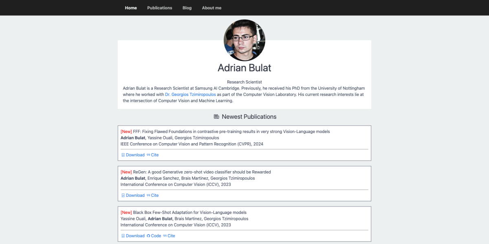Click the download file icon for ReGen paper
Image resolution: width=489 pixels, height=244 pixels.
point(123,196)
